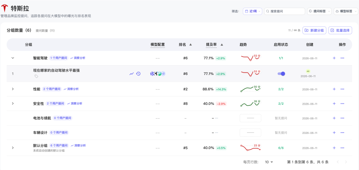Collapse the 智能驾驶 group
This screenshot has width=359, height=170.
click(x=13, y=58)
